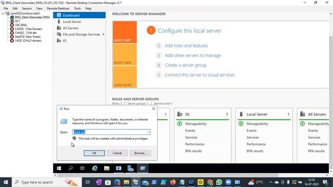This screenshot has height=187, width=333.
Task: Click the Open field in Run dialog
Action: click(x=111, y=132)
